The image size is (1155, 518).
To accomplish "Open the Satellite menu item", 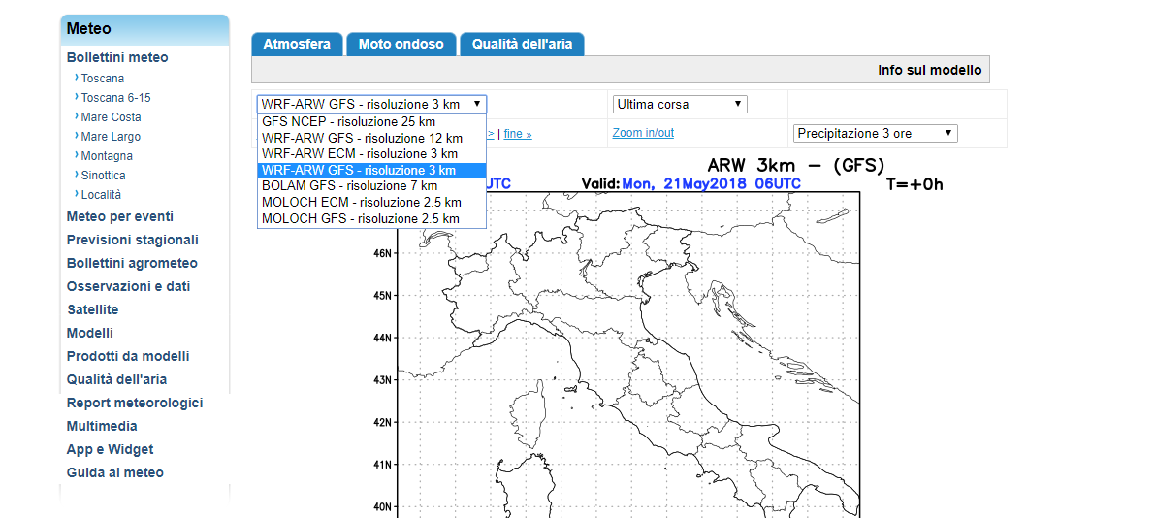I will [x=92, y=309].
